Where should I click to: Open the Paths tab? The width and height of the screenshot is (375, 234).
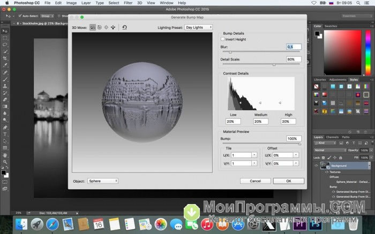[x=346, y=137]
